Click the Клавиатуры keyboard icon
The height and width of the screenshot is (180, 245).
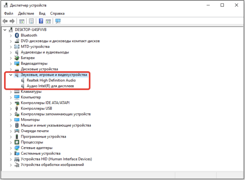(17, 91)
